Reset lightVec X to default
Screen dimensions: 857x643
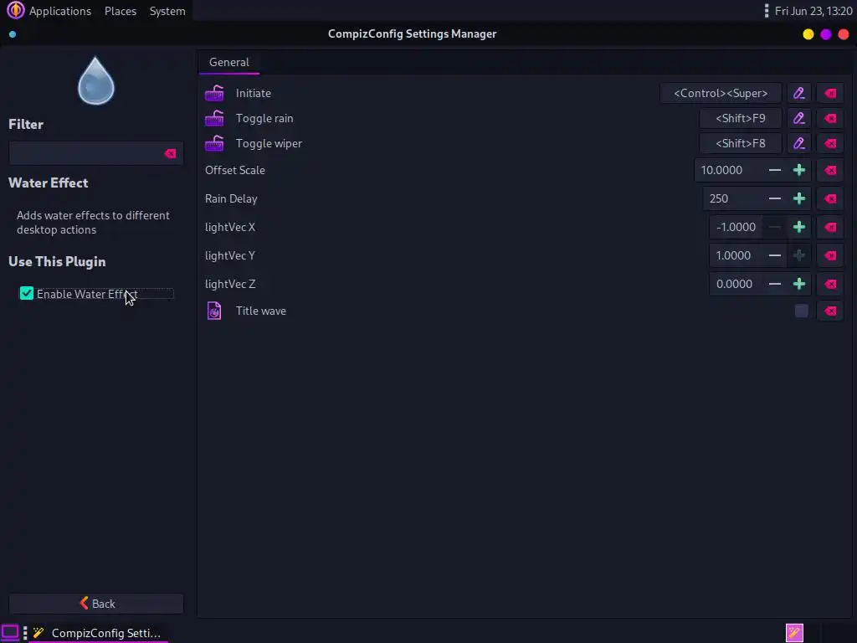pyautogui.click(x=830, y=227)
